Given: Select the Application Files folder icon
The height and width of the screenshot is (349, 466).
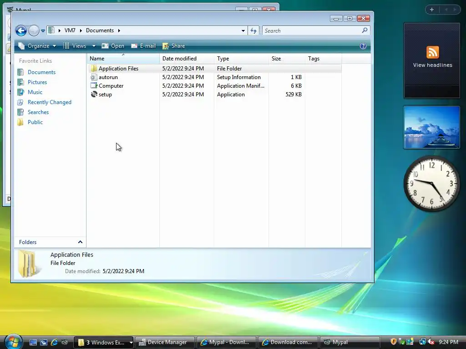Looking at the screenshot, I should [94, 69].
